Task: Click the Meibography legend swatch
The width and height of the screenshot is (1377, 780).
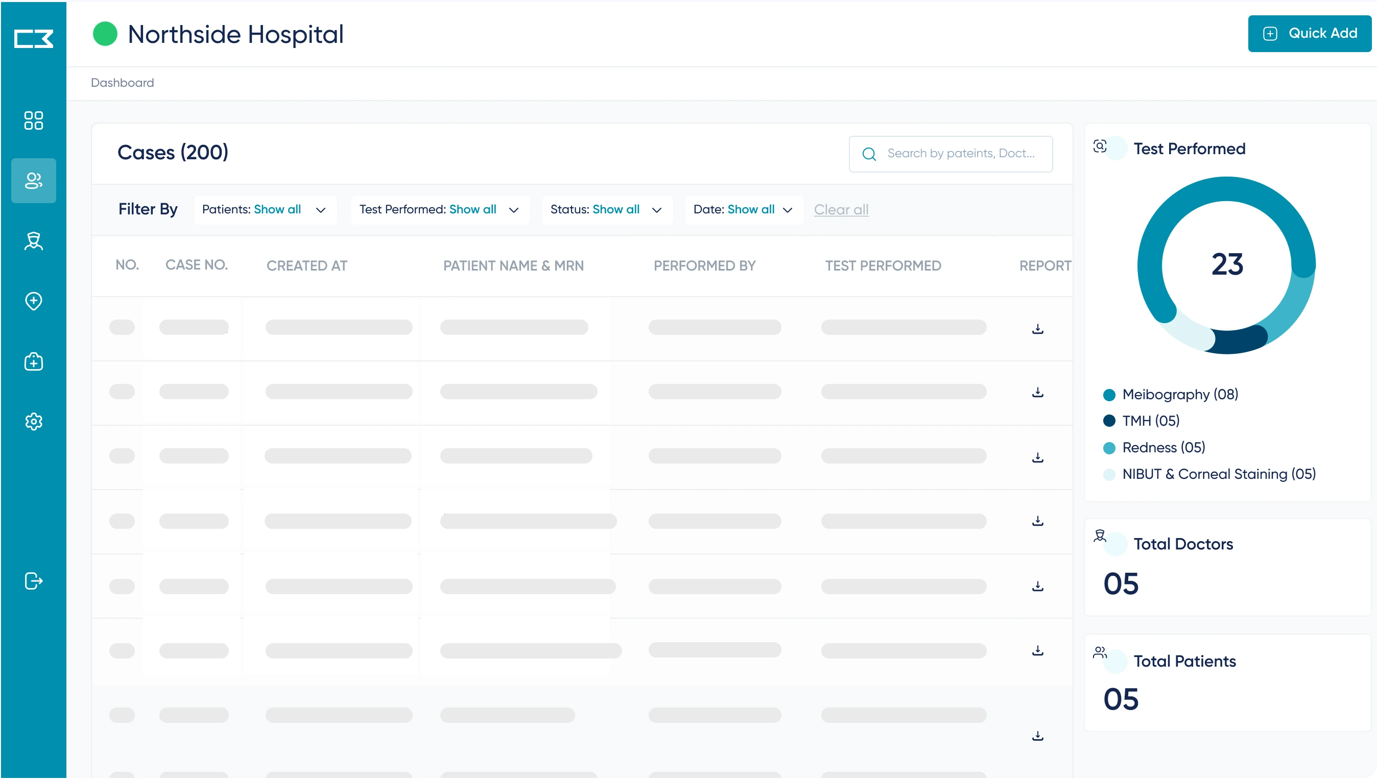Action: click(1109, 395)
